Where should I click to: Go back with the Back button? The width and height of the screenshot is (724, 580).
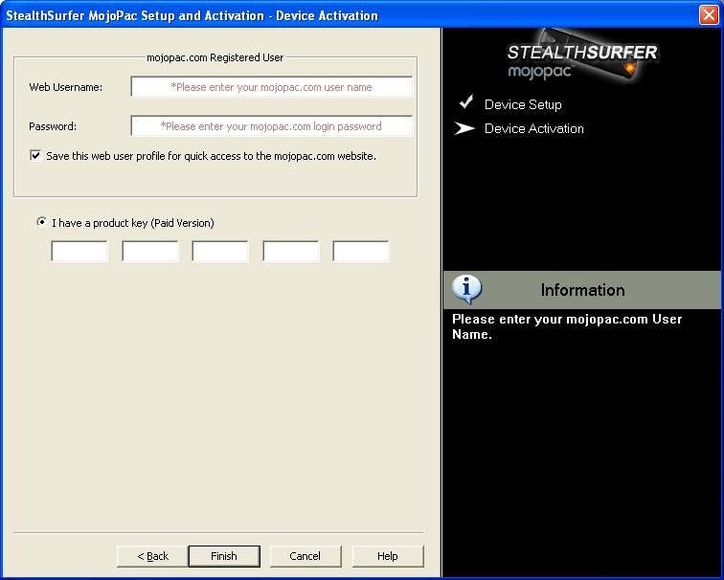coord(153,556)
